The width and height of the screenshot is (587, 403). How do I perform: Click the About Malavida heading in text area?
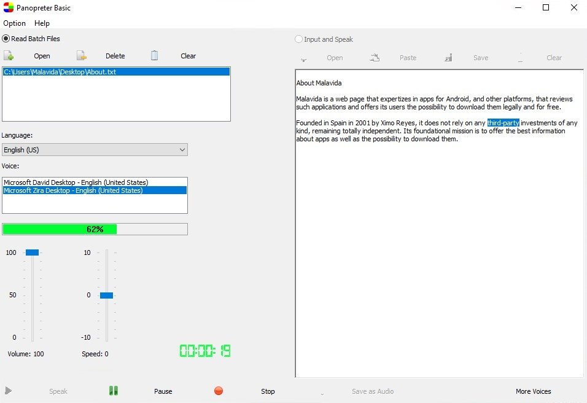coord(319,83)
